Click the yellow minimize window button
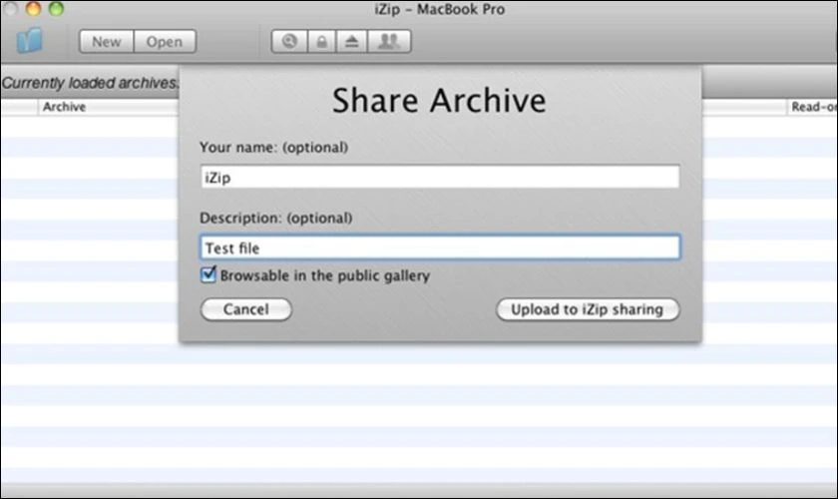Screen dimensions: 838x499 click(33, 9)
